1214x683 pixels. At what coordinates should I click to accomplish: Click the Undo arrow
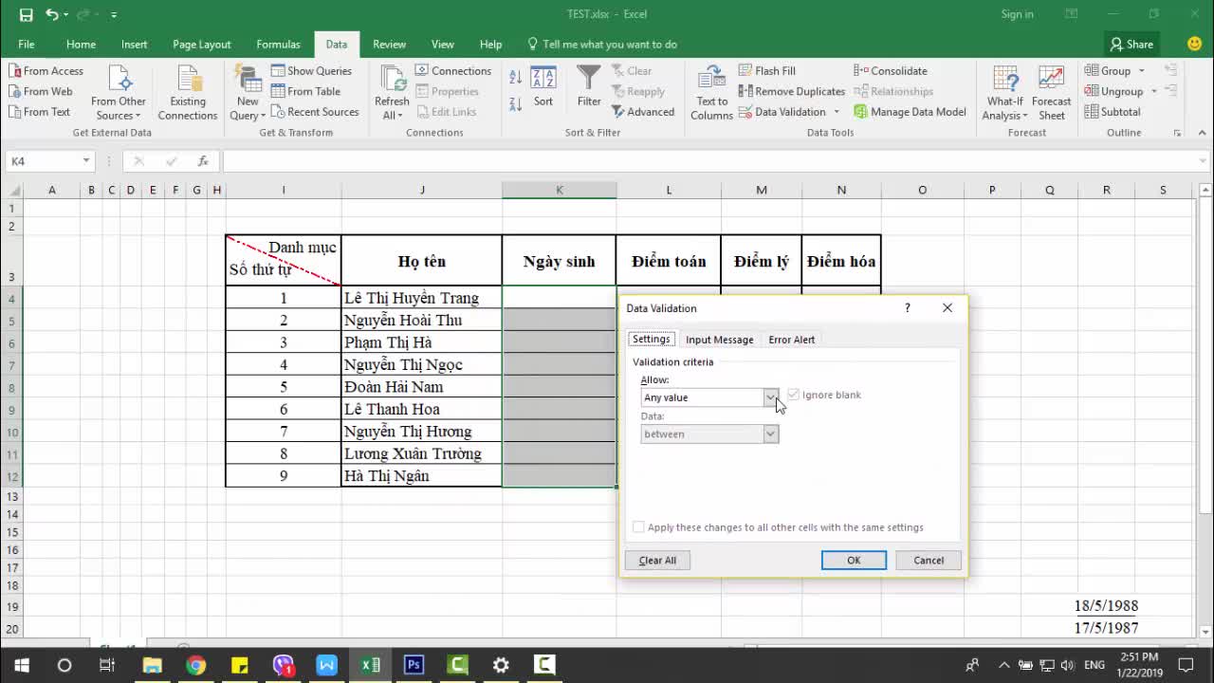tap(52, 14)
